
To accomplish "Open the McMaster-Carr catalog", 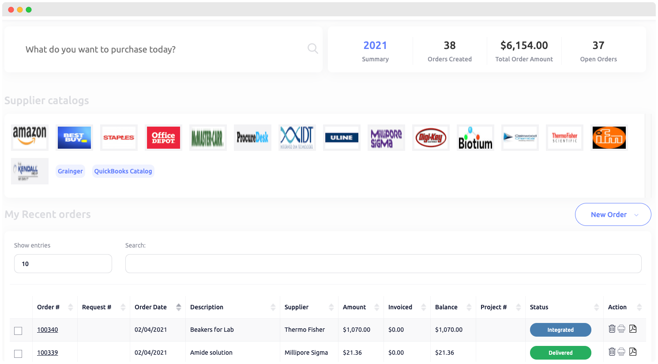I will [208, 138].
